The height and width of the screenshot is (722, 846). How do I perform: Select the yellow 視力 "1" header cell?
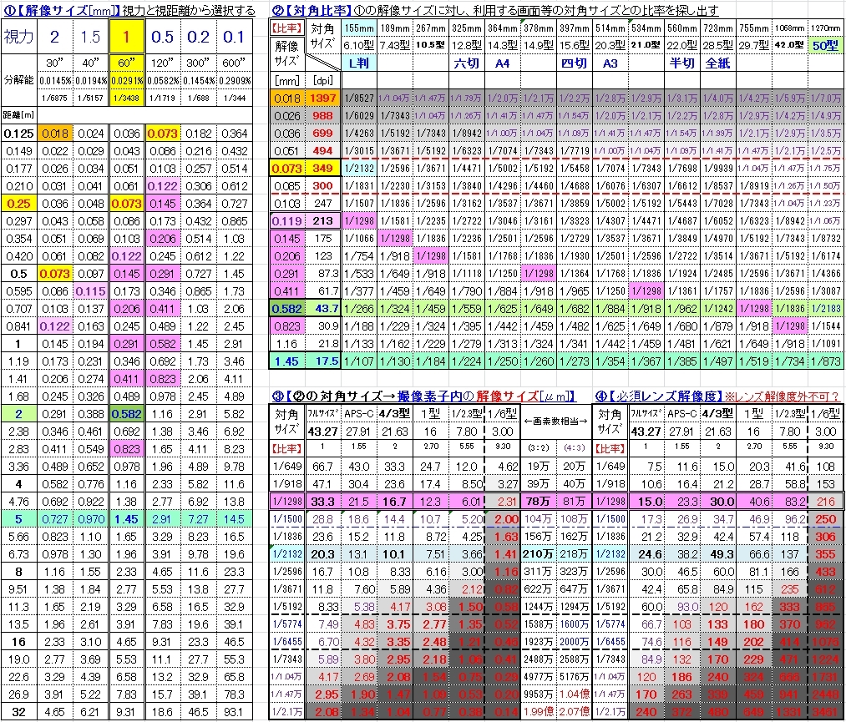click(x=126, y=37)
